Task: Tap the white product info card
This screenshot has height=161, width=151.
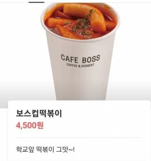Action: 79,131
